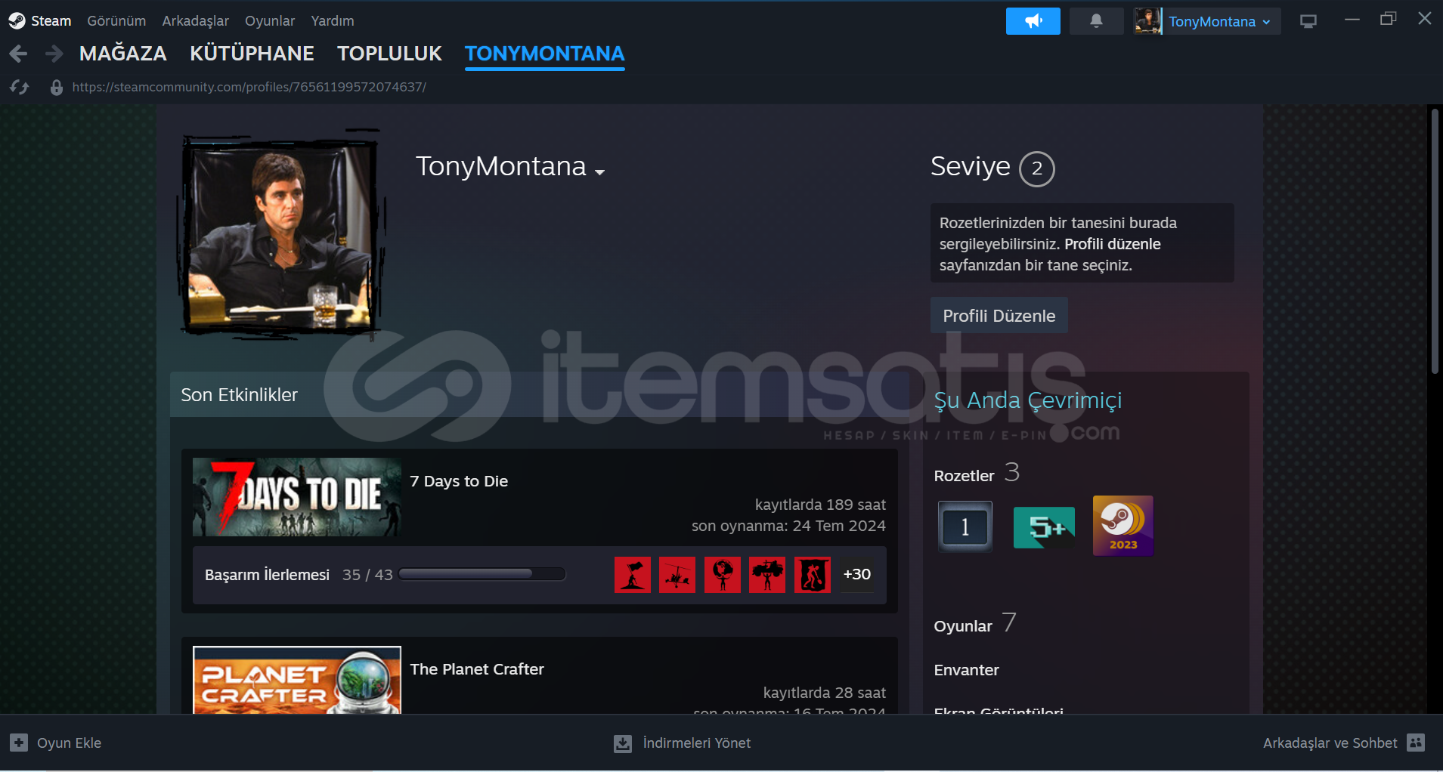The width and height of the screenshot is (1443, 772).
Task: Open the friends chat icon
Action: [x=1416, y=743]
